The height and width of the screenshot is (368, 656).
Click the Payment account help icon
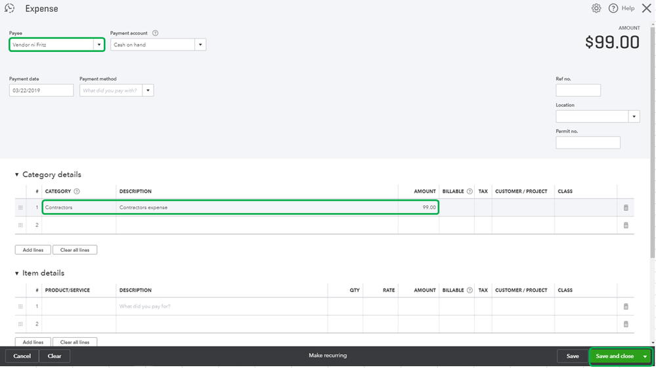click(x=155, y=33)
